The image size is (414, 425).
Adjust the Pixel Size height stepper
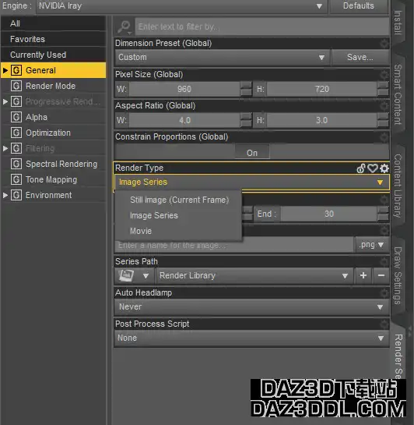(383, 89)
